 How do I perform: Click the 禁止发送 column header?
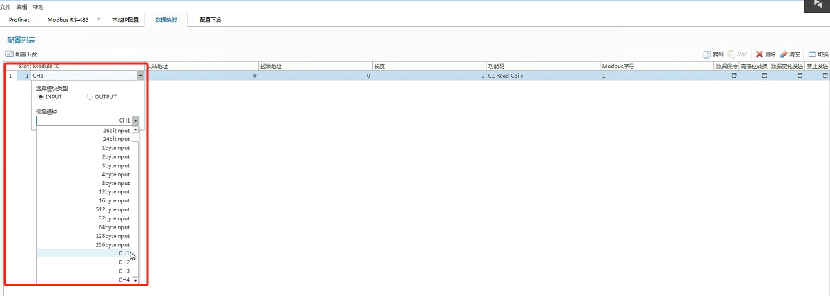(x=817, y=67)
